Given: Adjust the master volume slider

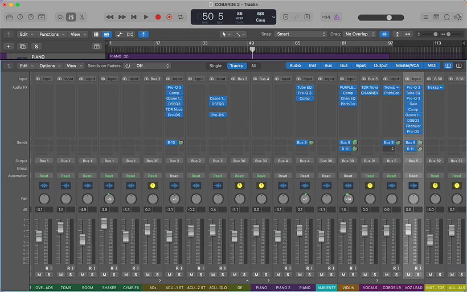Looking at the screenshot, I should click(381, 18).
